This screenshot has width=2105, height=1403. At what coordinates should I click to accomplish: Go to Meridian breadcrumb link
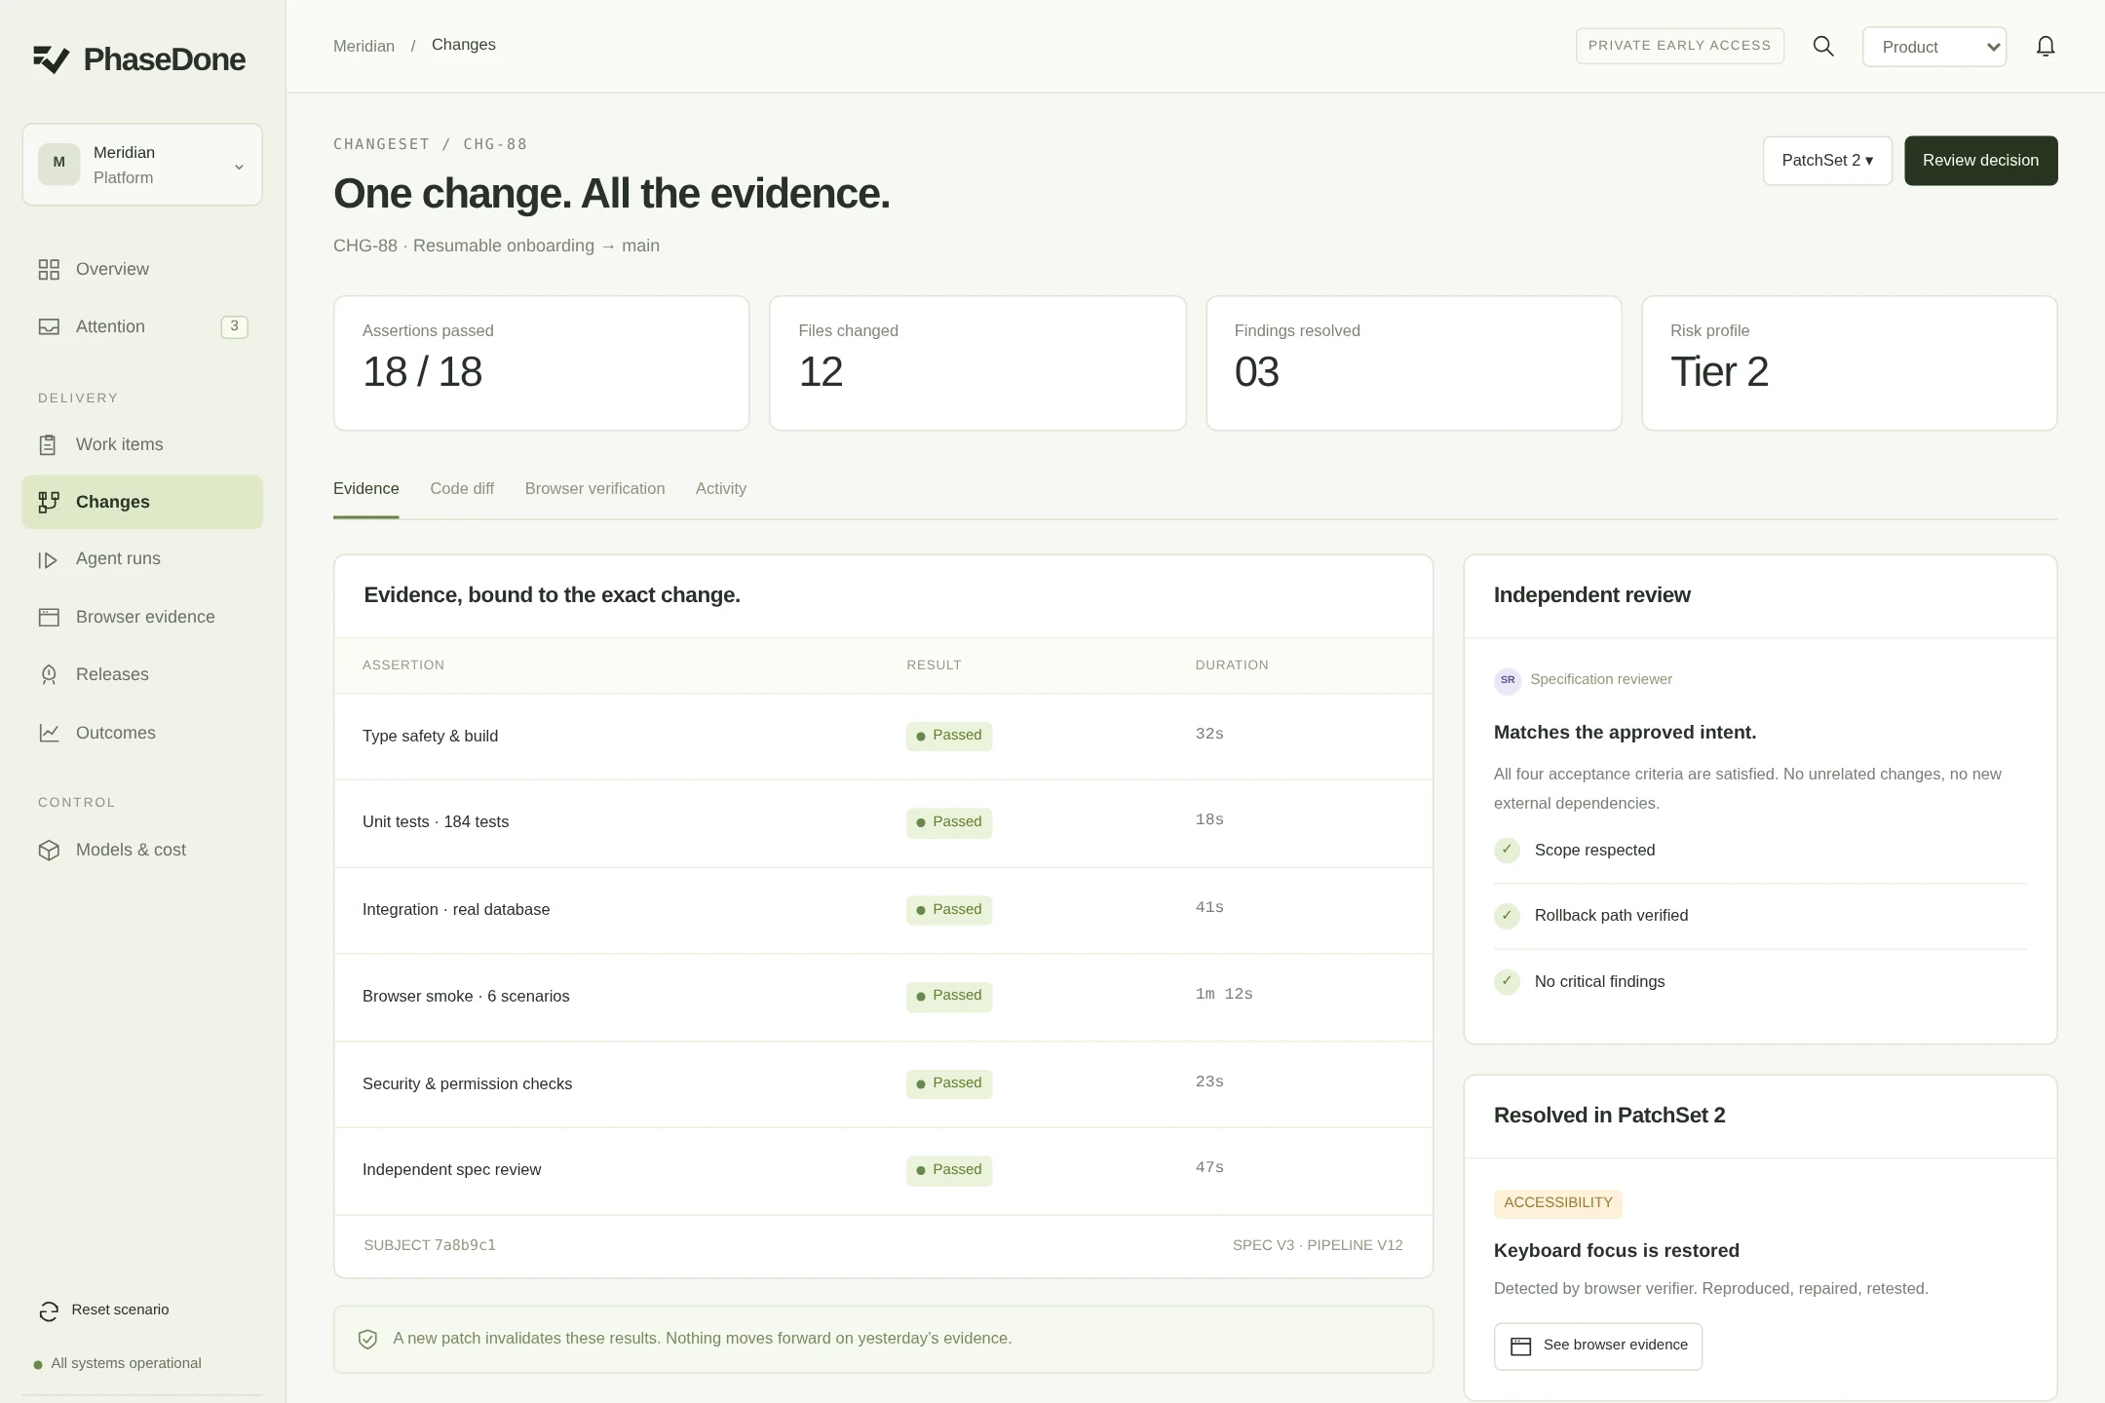(364, 47)
